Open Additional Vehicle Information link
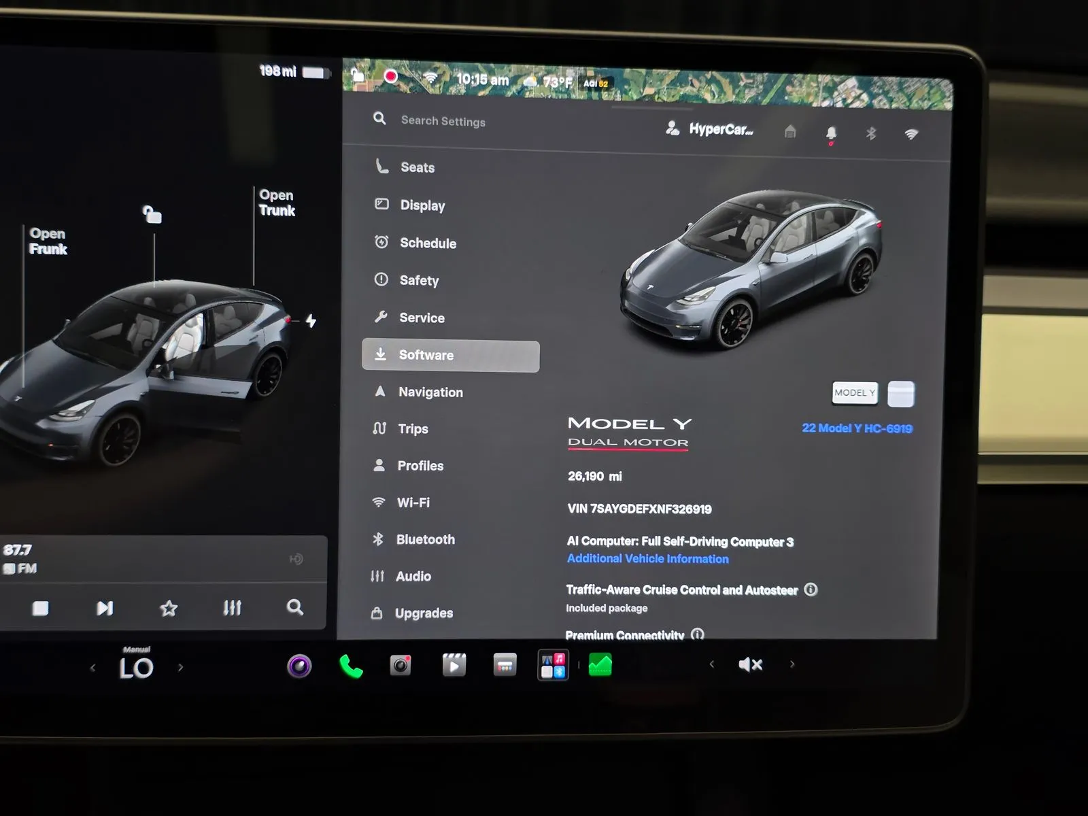The width and height of the screenshot is (1088, 816). 647,558
